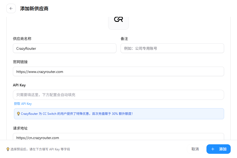Focus the 备注 notes input field
Viewport: 237px width, 158px height.
[x=172, y=48]
